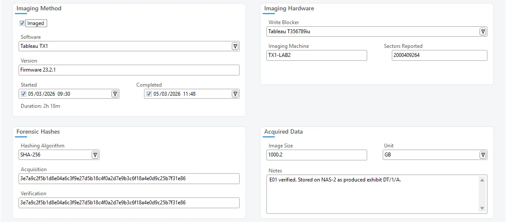Click the Verification hash field

[129, 203]
